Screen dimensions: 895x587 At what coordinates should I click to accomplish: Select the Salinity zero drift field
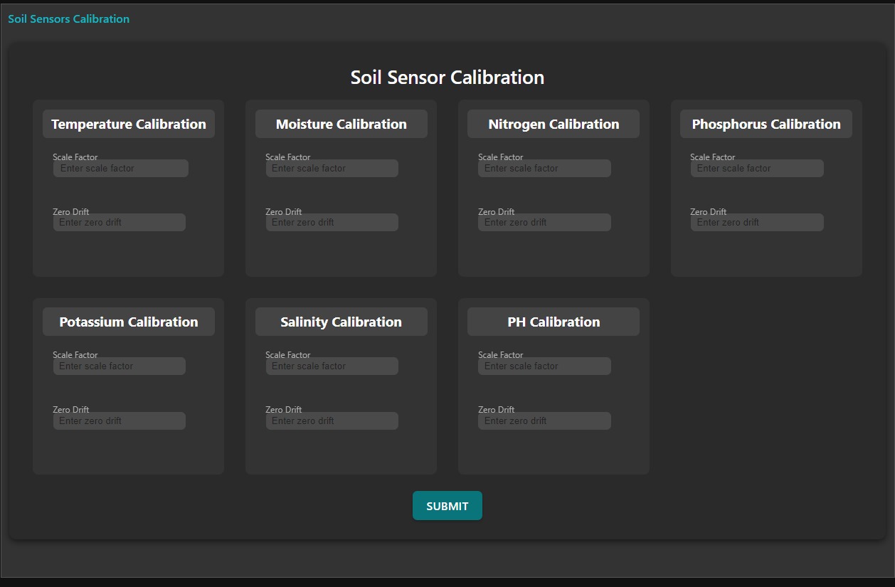[332, 421]
